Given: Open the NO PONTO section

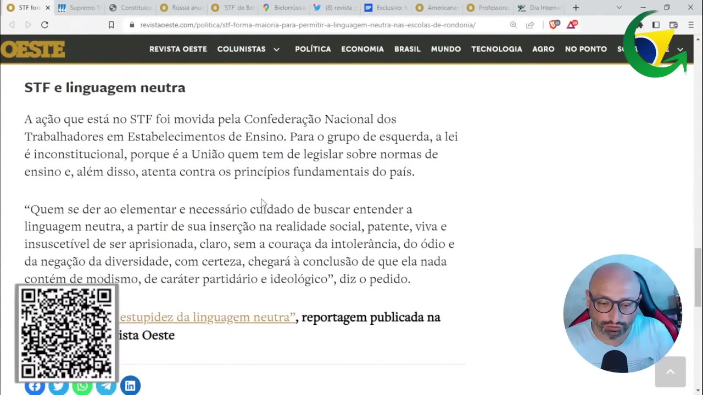Looking at the screenshot, I should pyautogui.click(x=586, y=49).
